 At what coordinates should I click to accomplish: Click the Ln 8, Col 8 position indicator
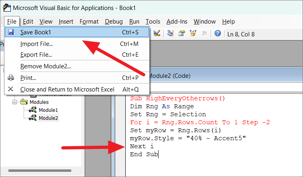(241, 34)
